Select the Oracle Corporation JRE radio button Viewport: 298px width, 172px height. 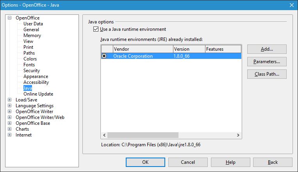coord(104,56)
